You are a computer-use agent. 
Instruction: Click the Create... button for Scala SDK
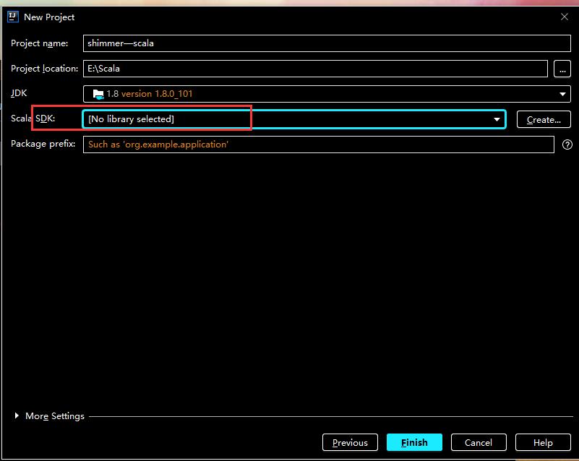[x=544, y=120]
